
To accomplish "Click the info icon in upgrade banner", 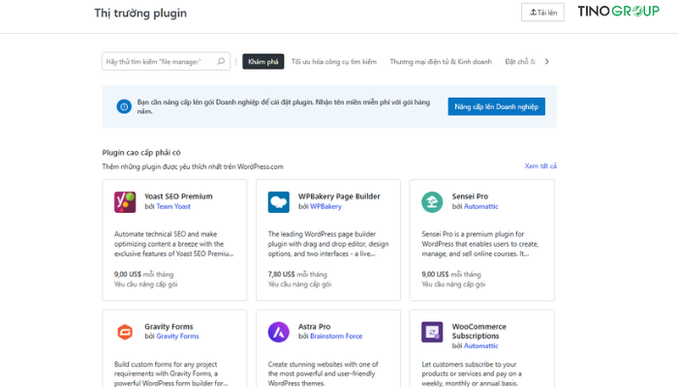I will 124,106.
